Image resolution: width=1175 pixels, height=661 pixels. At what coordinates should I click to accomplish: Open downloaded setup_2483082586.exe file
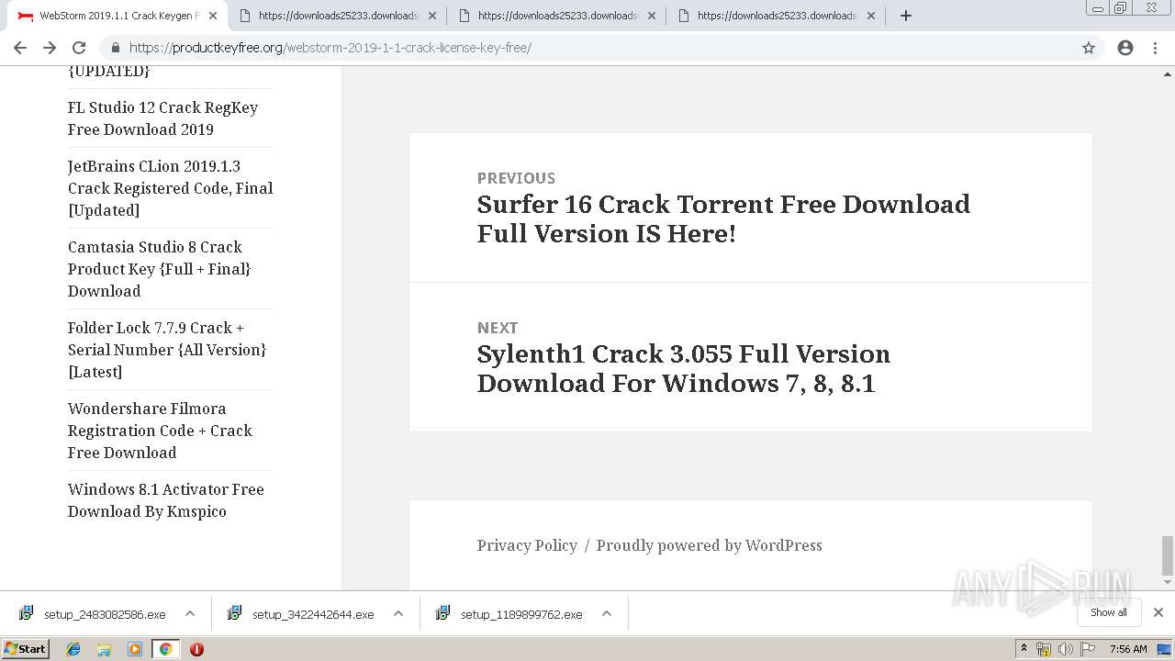93,614
